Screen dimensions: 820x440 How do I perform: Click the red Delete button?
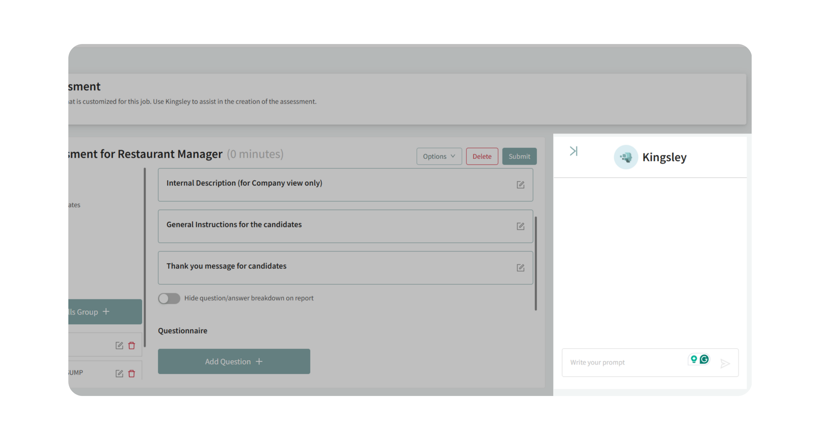(482, 156)
